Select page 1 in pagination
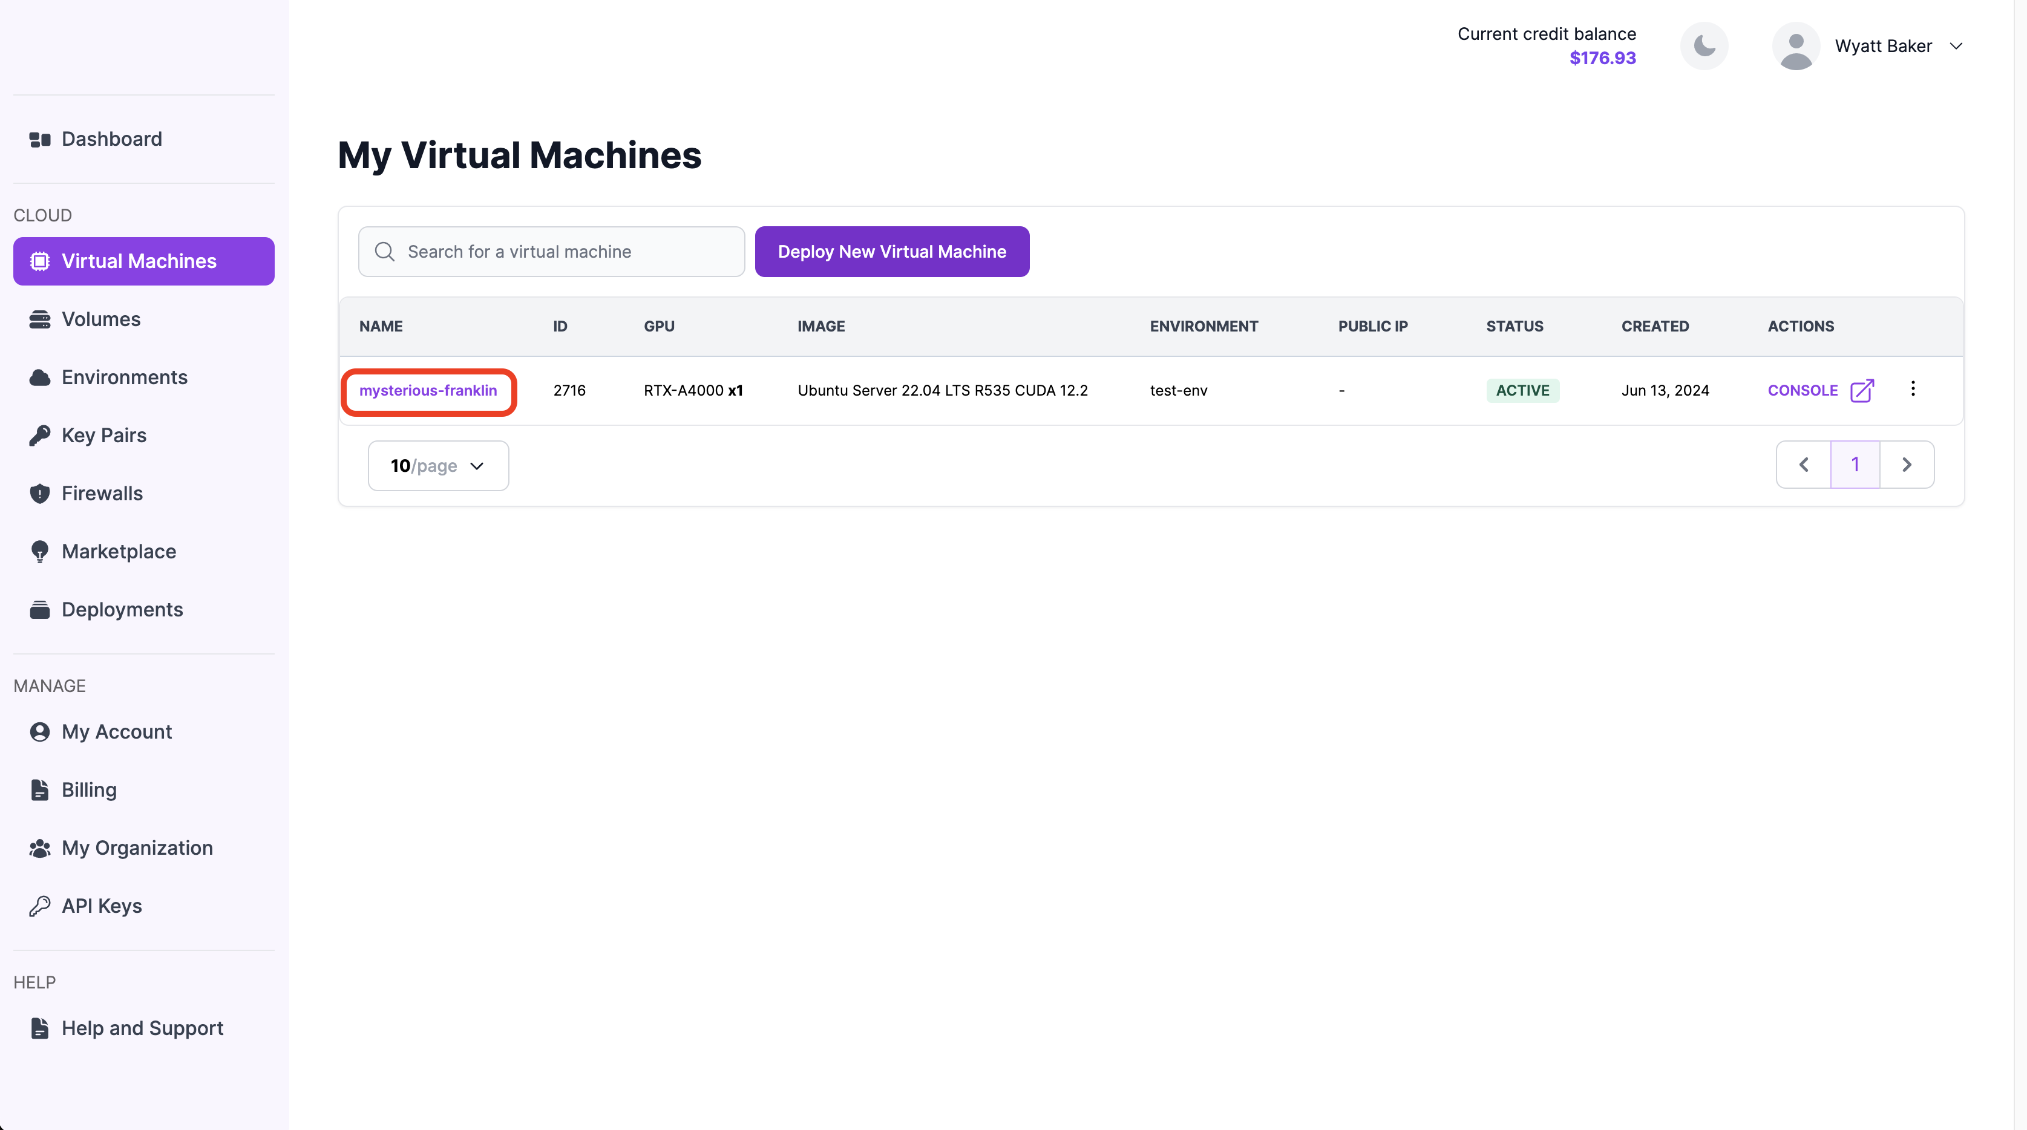Screen dimensions: 2027x1130 (1855, 465)
